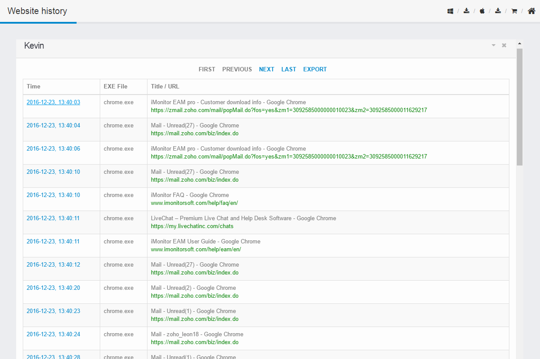Screen dimensions: 540x359
Task: Select the Website history tab
Action: (37, 11)
